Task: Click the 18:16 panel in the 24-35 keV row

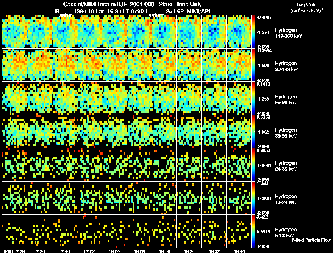Action: click(x=164, y=165)
